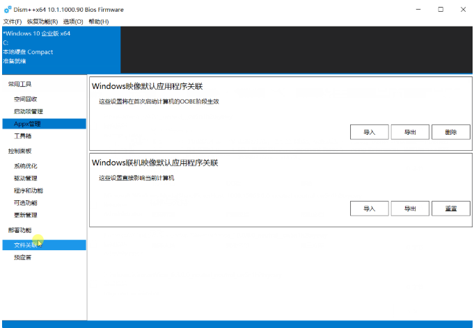Click the OOBE阶段生效 description text
474x328 pixels.
click(159, 101)
